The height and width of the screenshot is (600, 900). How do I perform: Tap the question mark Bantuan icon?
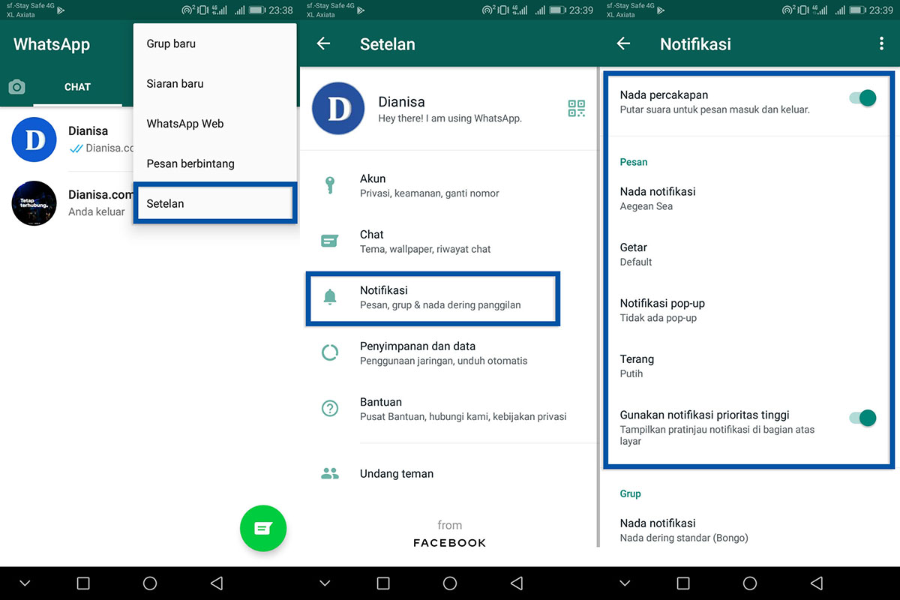tap(329, 409)
